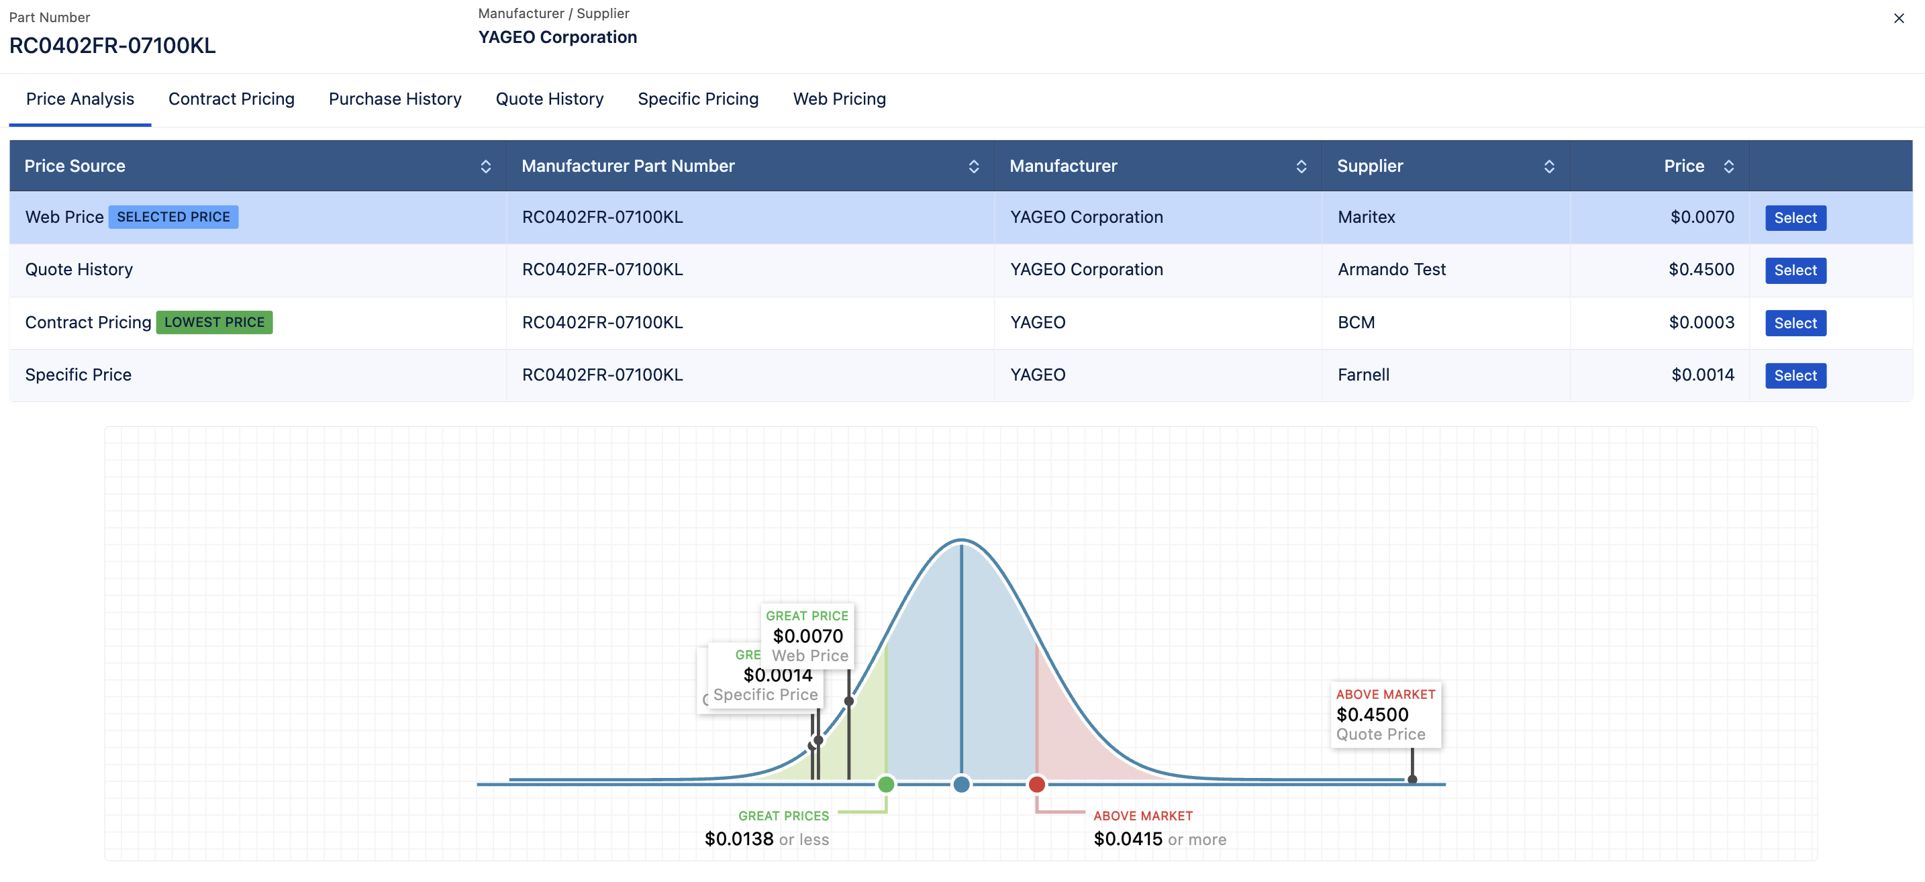Click the red Above Market threshold dot
Image resolution: width=1925 pixels, height=882 pixels.
coord(1036,784)
